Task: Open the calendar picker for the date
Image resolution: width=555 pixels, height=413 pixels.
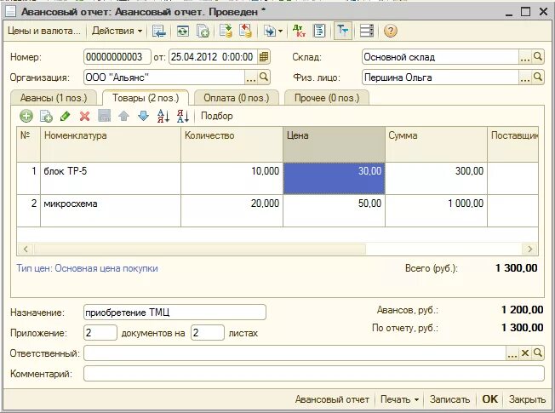Action: tap(264, 57)
